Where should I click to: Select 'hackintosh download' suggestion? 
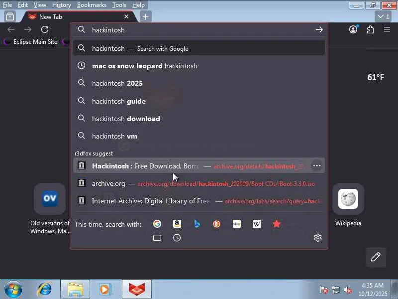199,119
